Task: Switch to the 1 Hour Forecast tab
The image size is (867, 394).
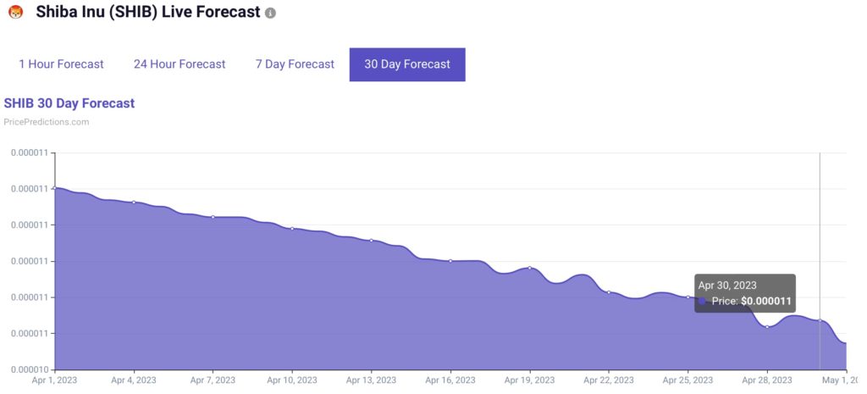Action: coord(61,64)
